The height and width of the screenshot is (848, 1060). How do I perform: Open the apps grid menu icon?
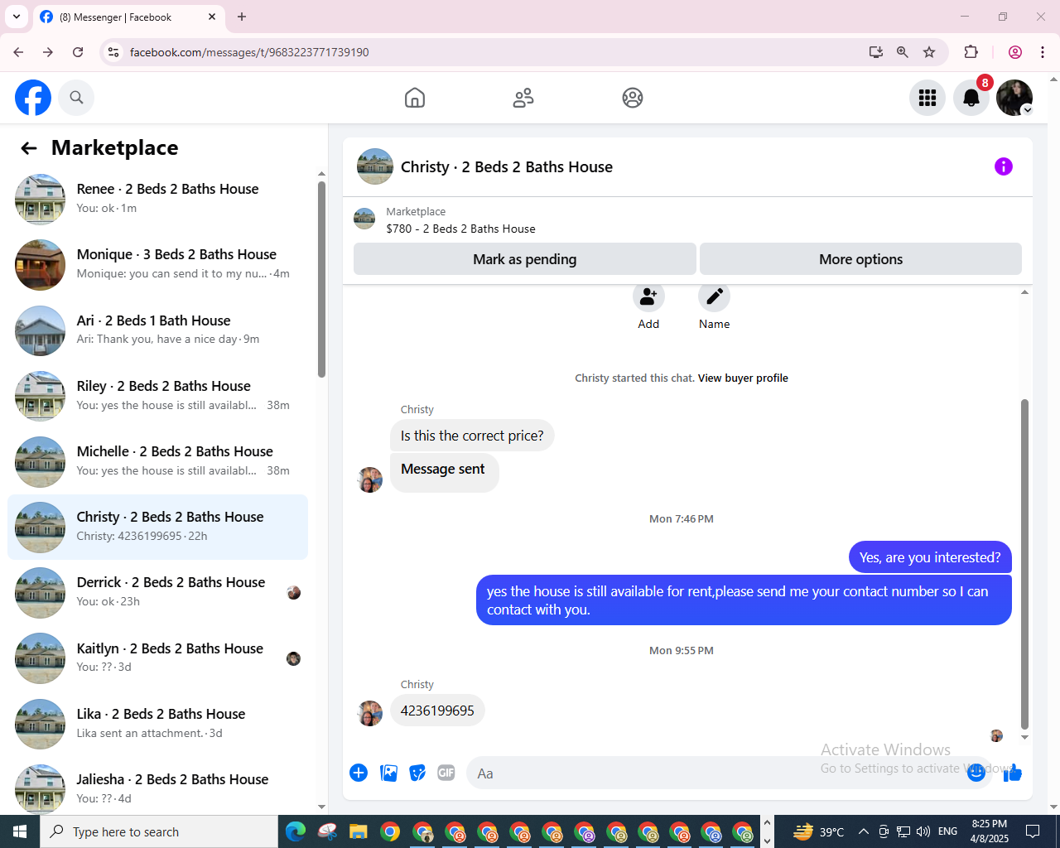[927, 98]
